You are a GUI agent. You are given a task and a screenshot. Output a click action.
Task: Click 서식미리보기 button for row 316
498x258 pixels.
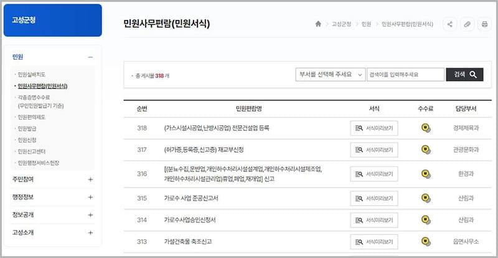click(x=374, y=174)
